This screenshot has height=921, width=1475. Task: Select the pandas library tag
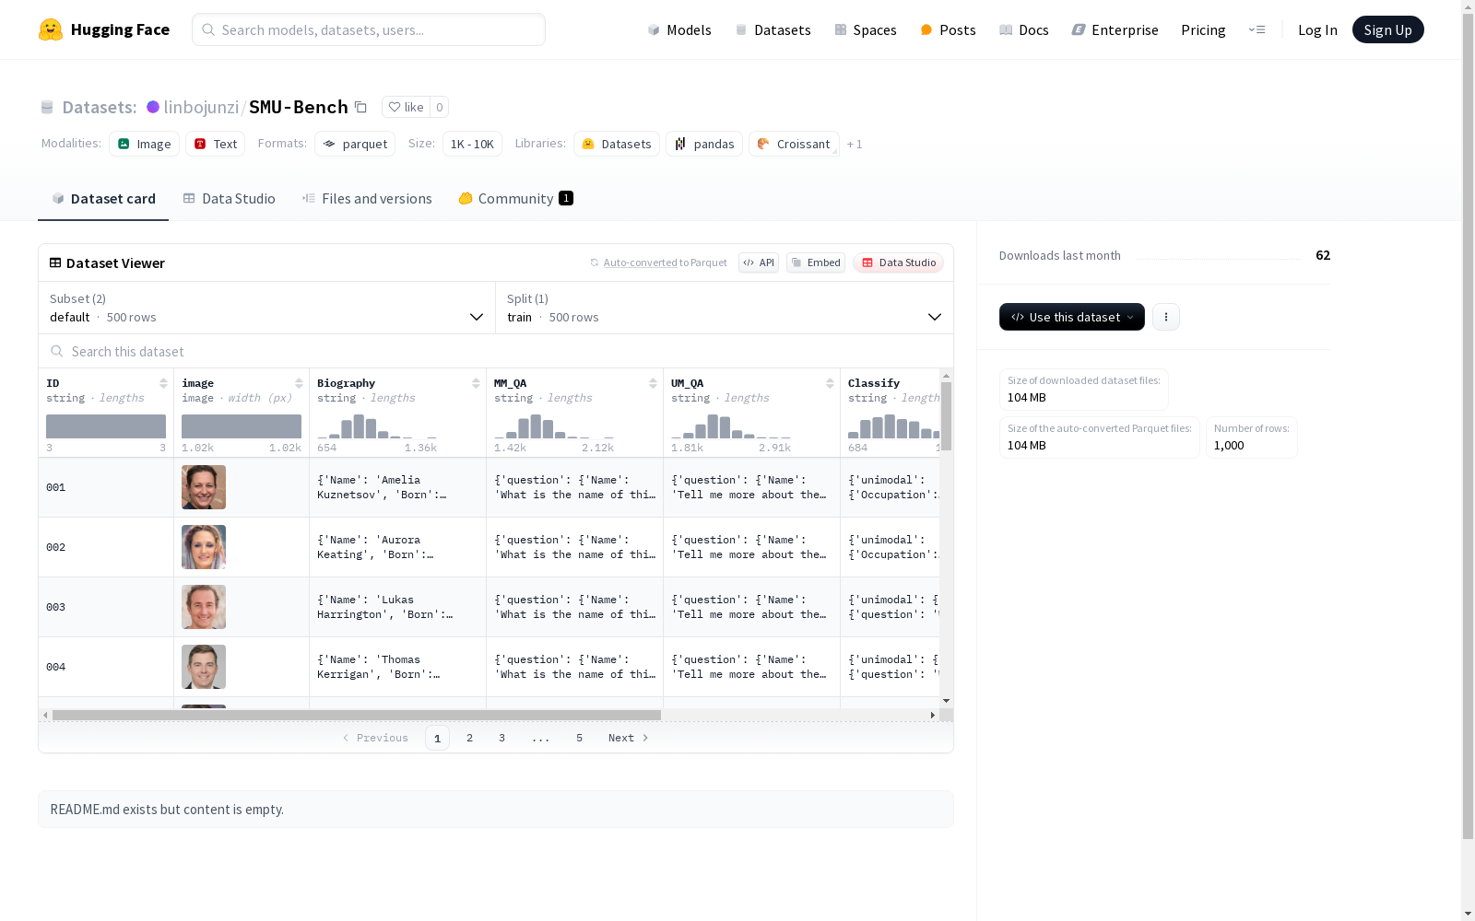coord(704,144)
